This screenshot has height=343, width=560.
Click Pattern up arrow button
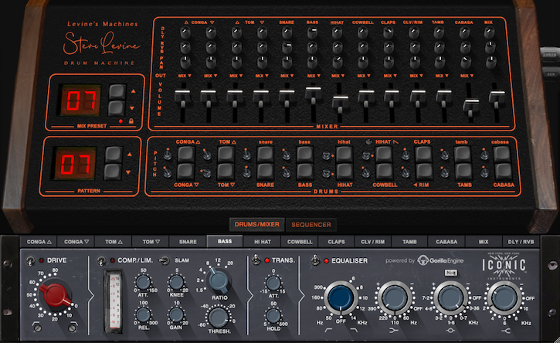[x=114, y=155]
